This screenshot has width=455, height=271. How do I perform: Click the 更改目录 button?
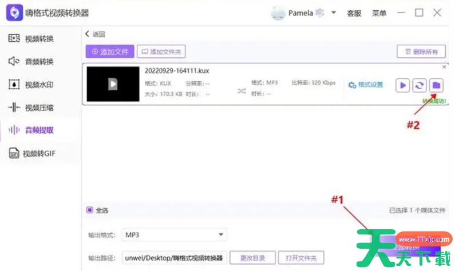252,258
